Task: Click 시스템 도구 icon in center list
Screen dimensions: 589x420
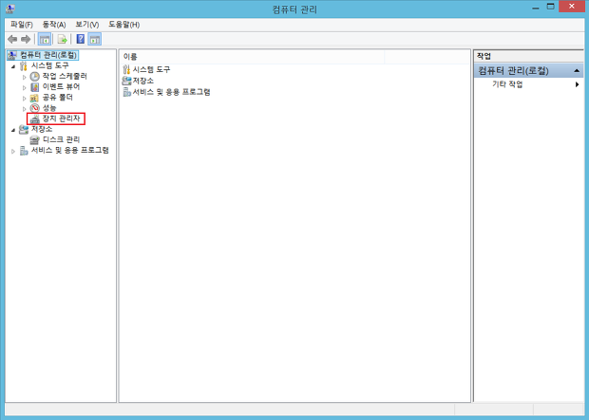Action: point(126,69)
